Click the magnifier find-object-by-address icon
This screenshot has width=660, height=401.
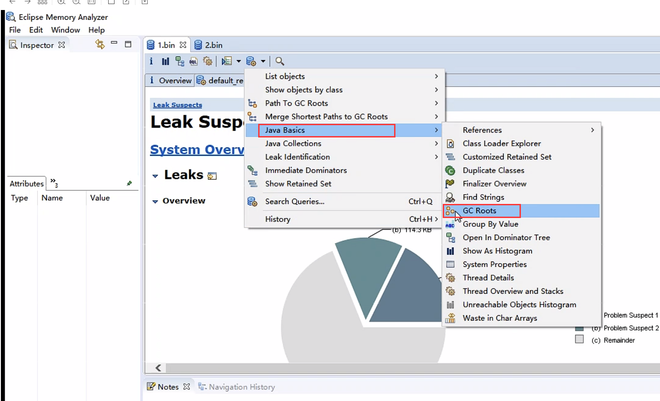(x=280, y=61)
